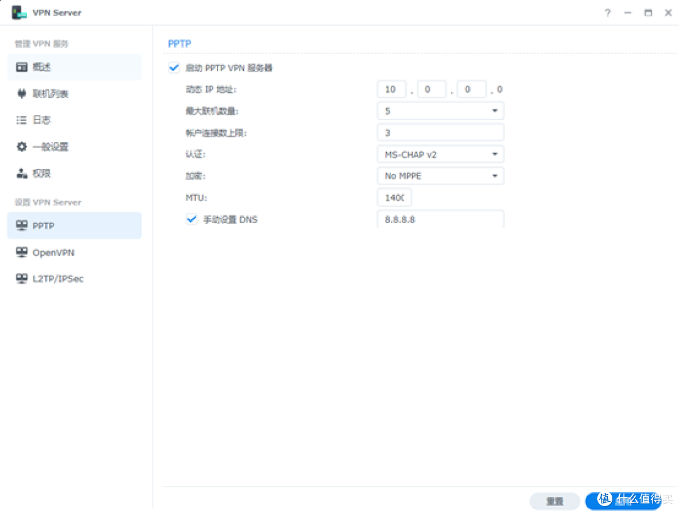Open the help question mark icon

tap(607, 13)
